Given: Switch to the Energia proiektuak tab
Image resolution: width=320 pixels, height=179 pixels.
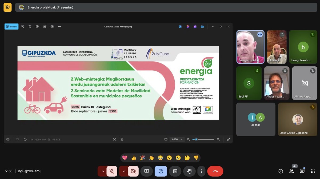Looking at the screenshot, I should click(x=48, y=7).
